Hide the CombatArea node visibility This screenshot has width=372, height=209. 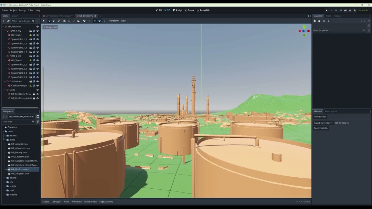point(38,81)
